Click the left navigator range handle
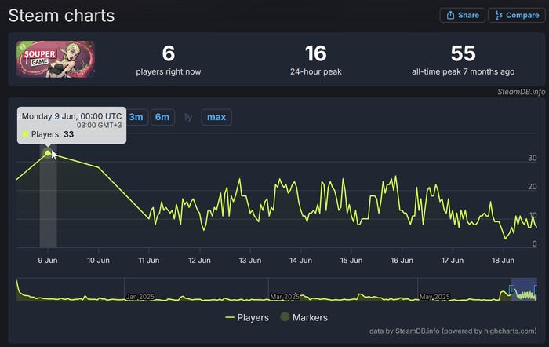Image resolution: width=549 pixels, height=347 pixels. click(x=511, y=290)
